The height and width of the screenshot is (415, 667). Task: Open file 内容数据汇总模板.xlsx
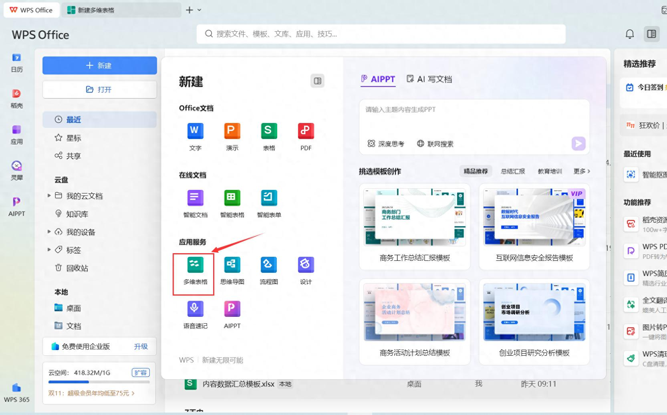coord(238,384)
